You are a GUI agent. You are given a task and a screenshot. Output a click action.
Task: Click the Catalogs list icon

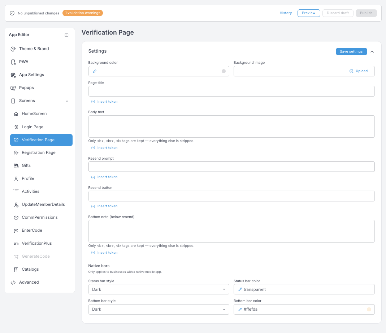[16, 270]
